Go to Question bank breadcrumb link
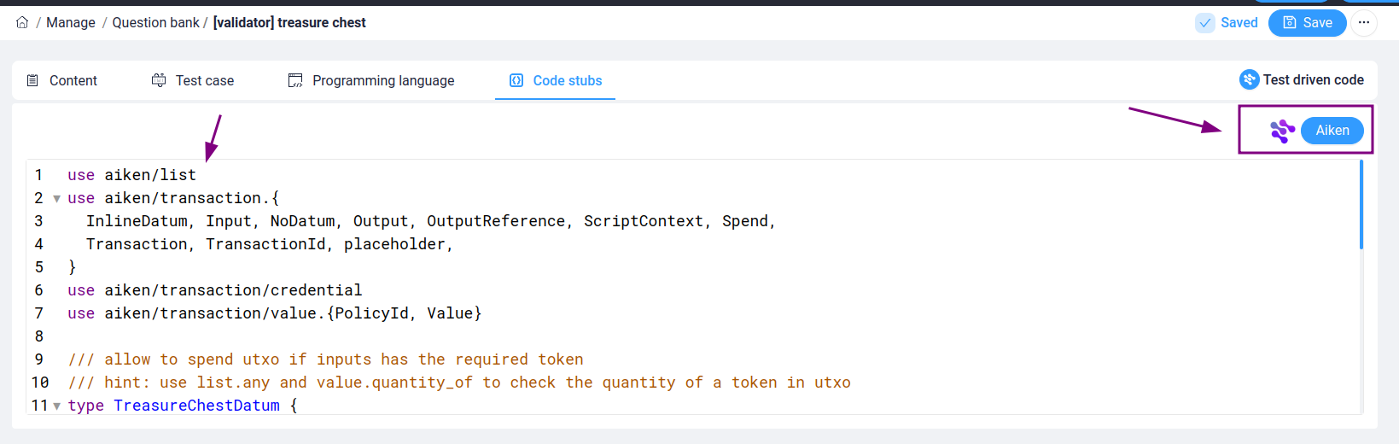 coord(155,23)
